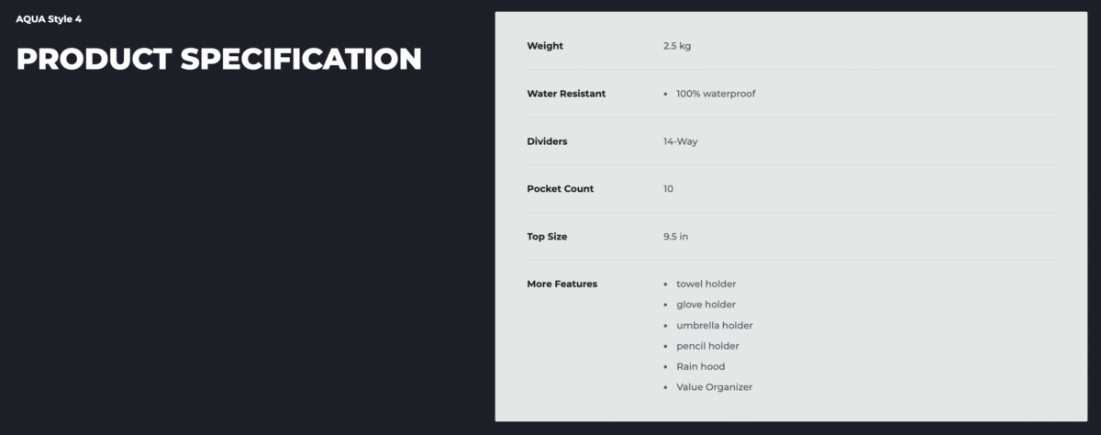The image size is (1101, 435).
Task: Select the AQUA Style 4 label
Action: [49, 18]
